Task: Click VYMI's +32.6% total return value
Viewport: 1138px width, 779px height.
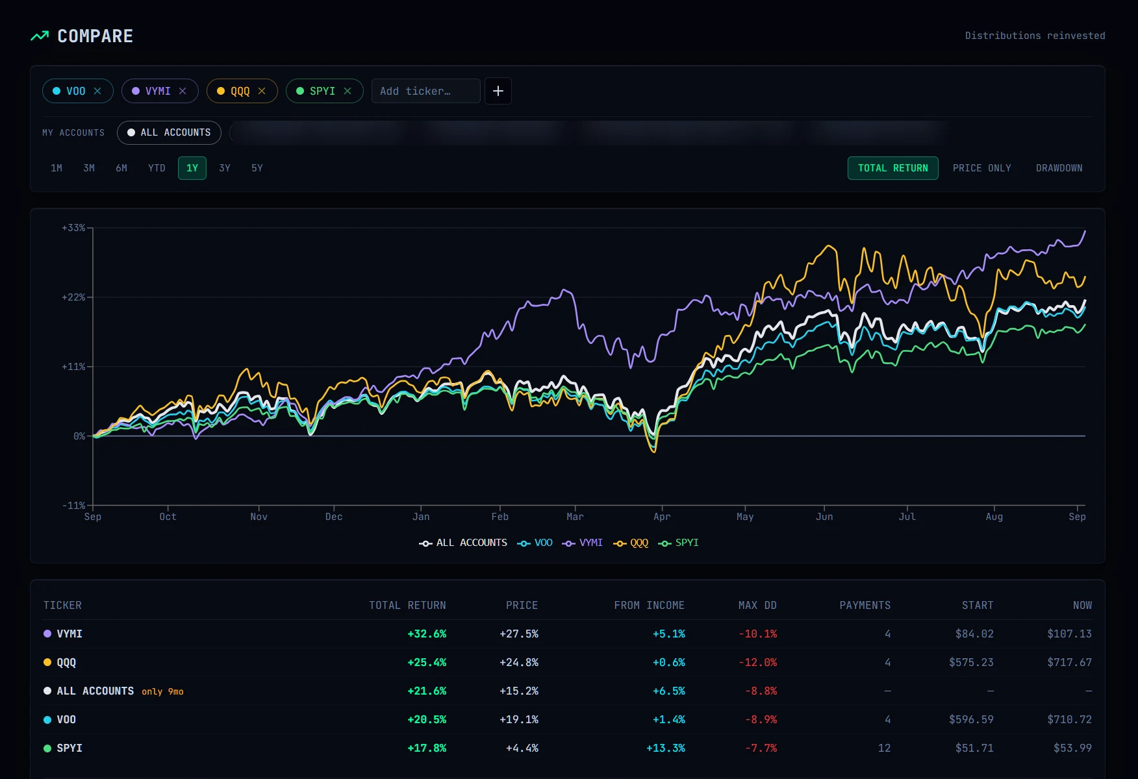Action: coord(427,634)
